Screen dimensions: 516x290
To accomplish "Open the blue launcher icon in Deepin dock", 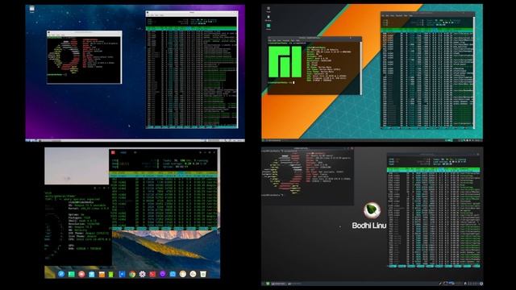I will (61, 274).
